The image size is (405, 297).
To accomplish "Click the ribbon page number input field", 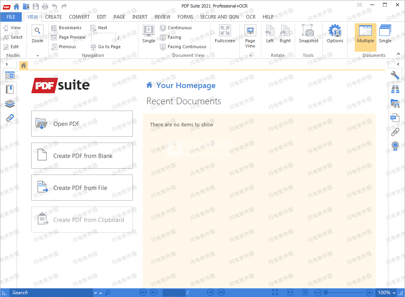I will pyautogui.click(x=104, y=38).
